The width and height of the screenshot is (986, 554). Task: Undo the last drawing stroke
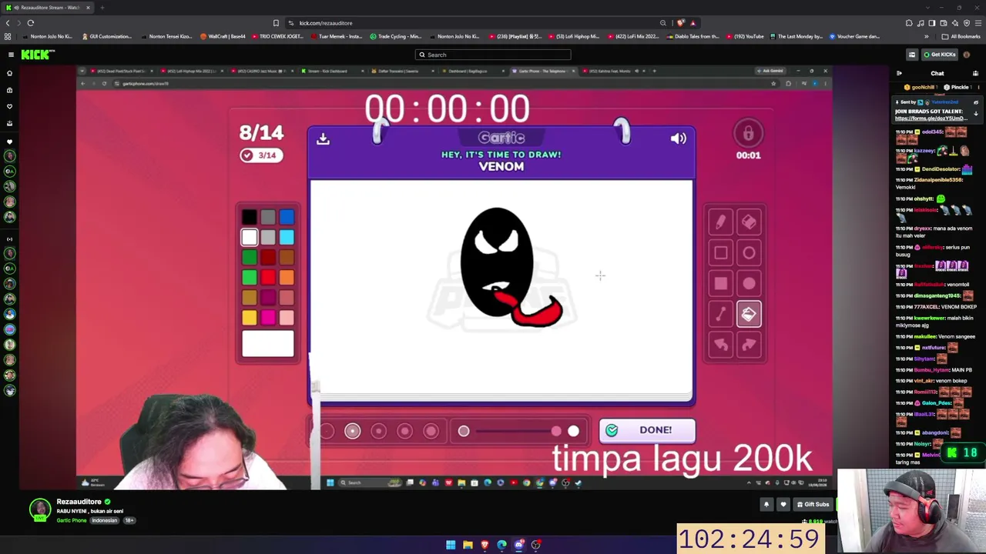[720, 345]
